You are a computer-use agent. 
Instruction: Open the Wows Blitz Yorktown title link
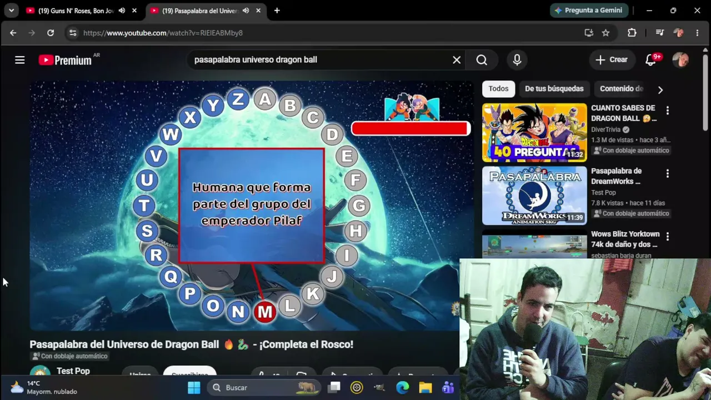[625, 239]
